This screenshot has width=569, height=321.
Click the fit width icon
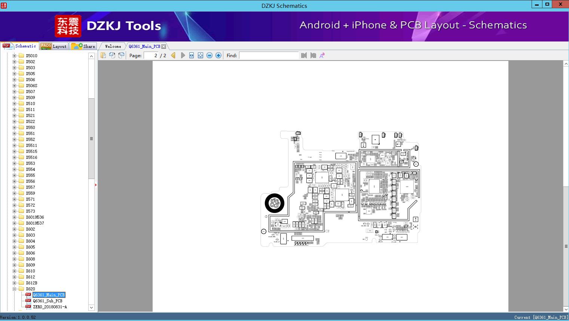click(x=192, y=55)
